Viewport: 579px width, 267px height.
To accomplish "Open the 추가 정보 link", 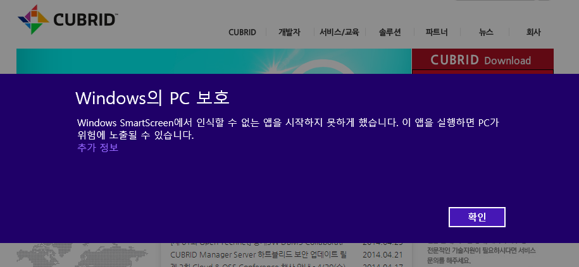I will point(98,148).
